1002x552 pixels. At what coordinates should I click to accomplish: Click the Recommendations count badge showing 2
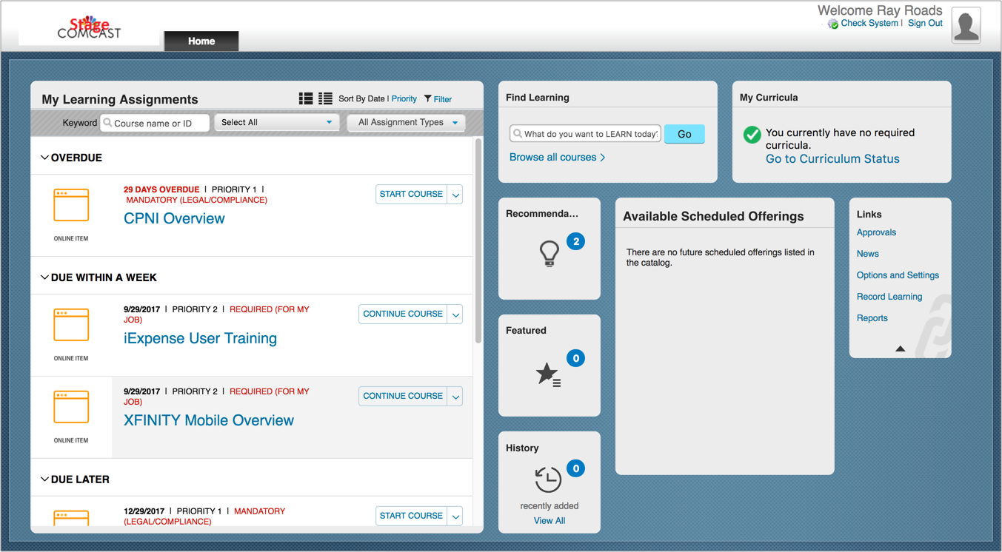pyautogui.click(x=575, y=241)
